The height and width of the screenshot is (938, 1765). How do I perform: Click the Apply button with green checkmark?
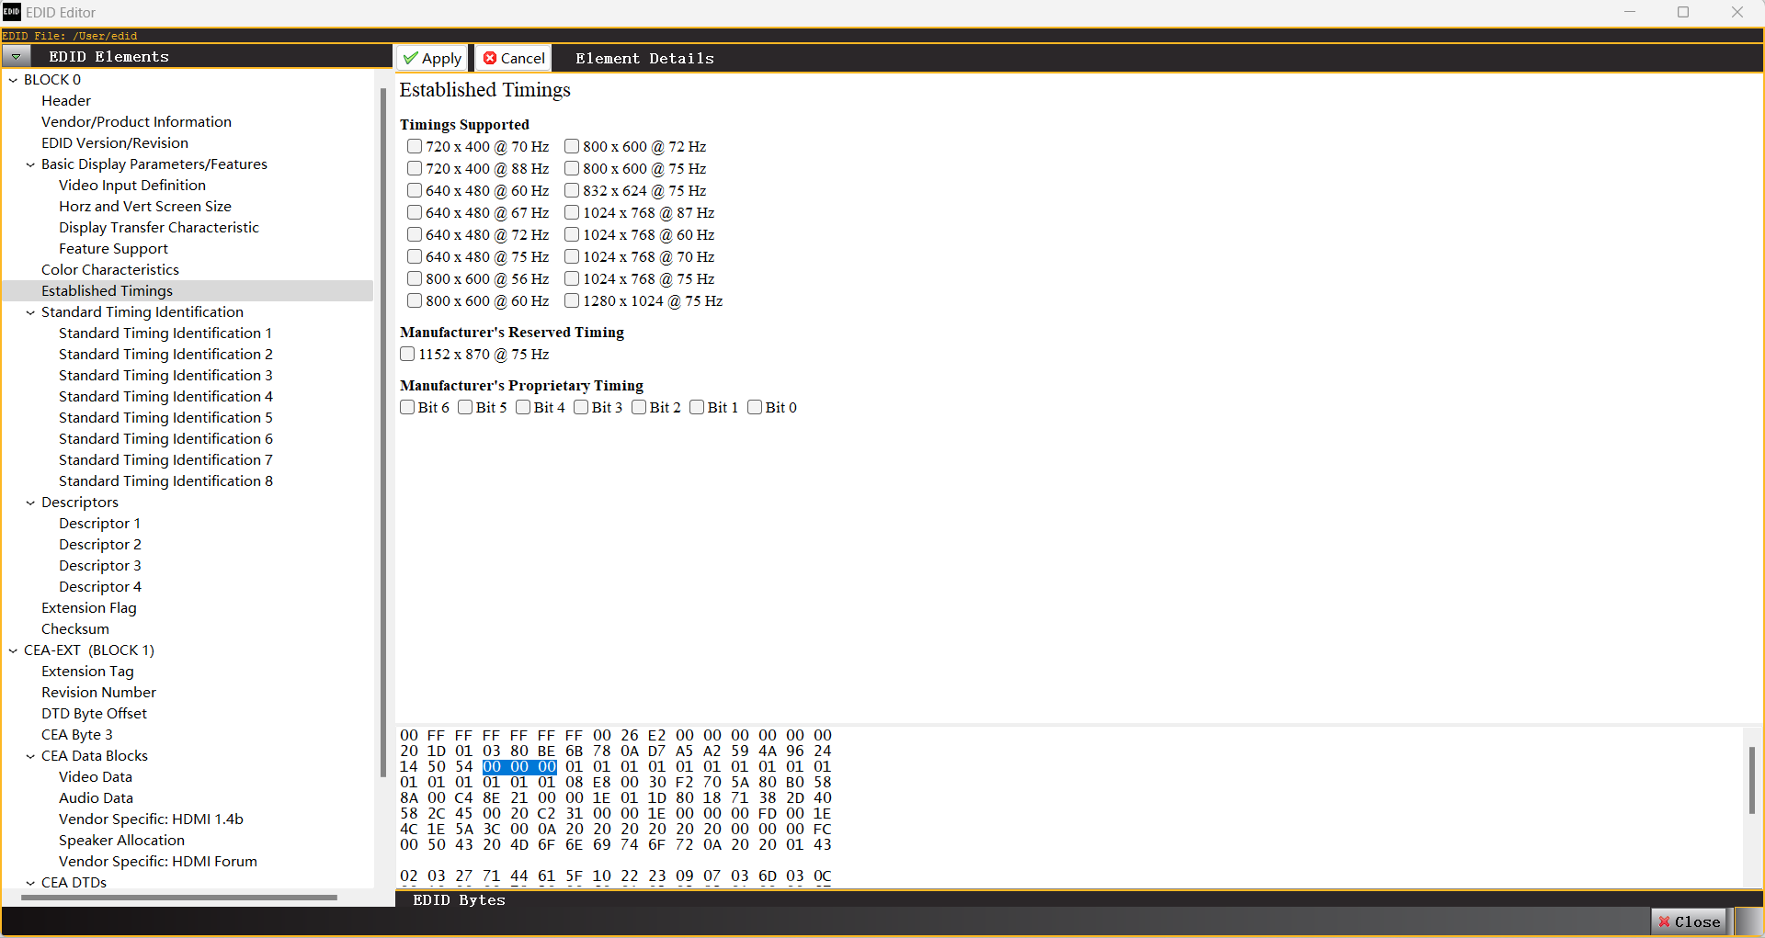coord(432,58)
